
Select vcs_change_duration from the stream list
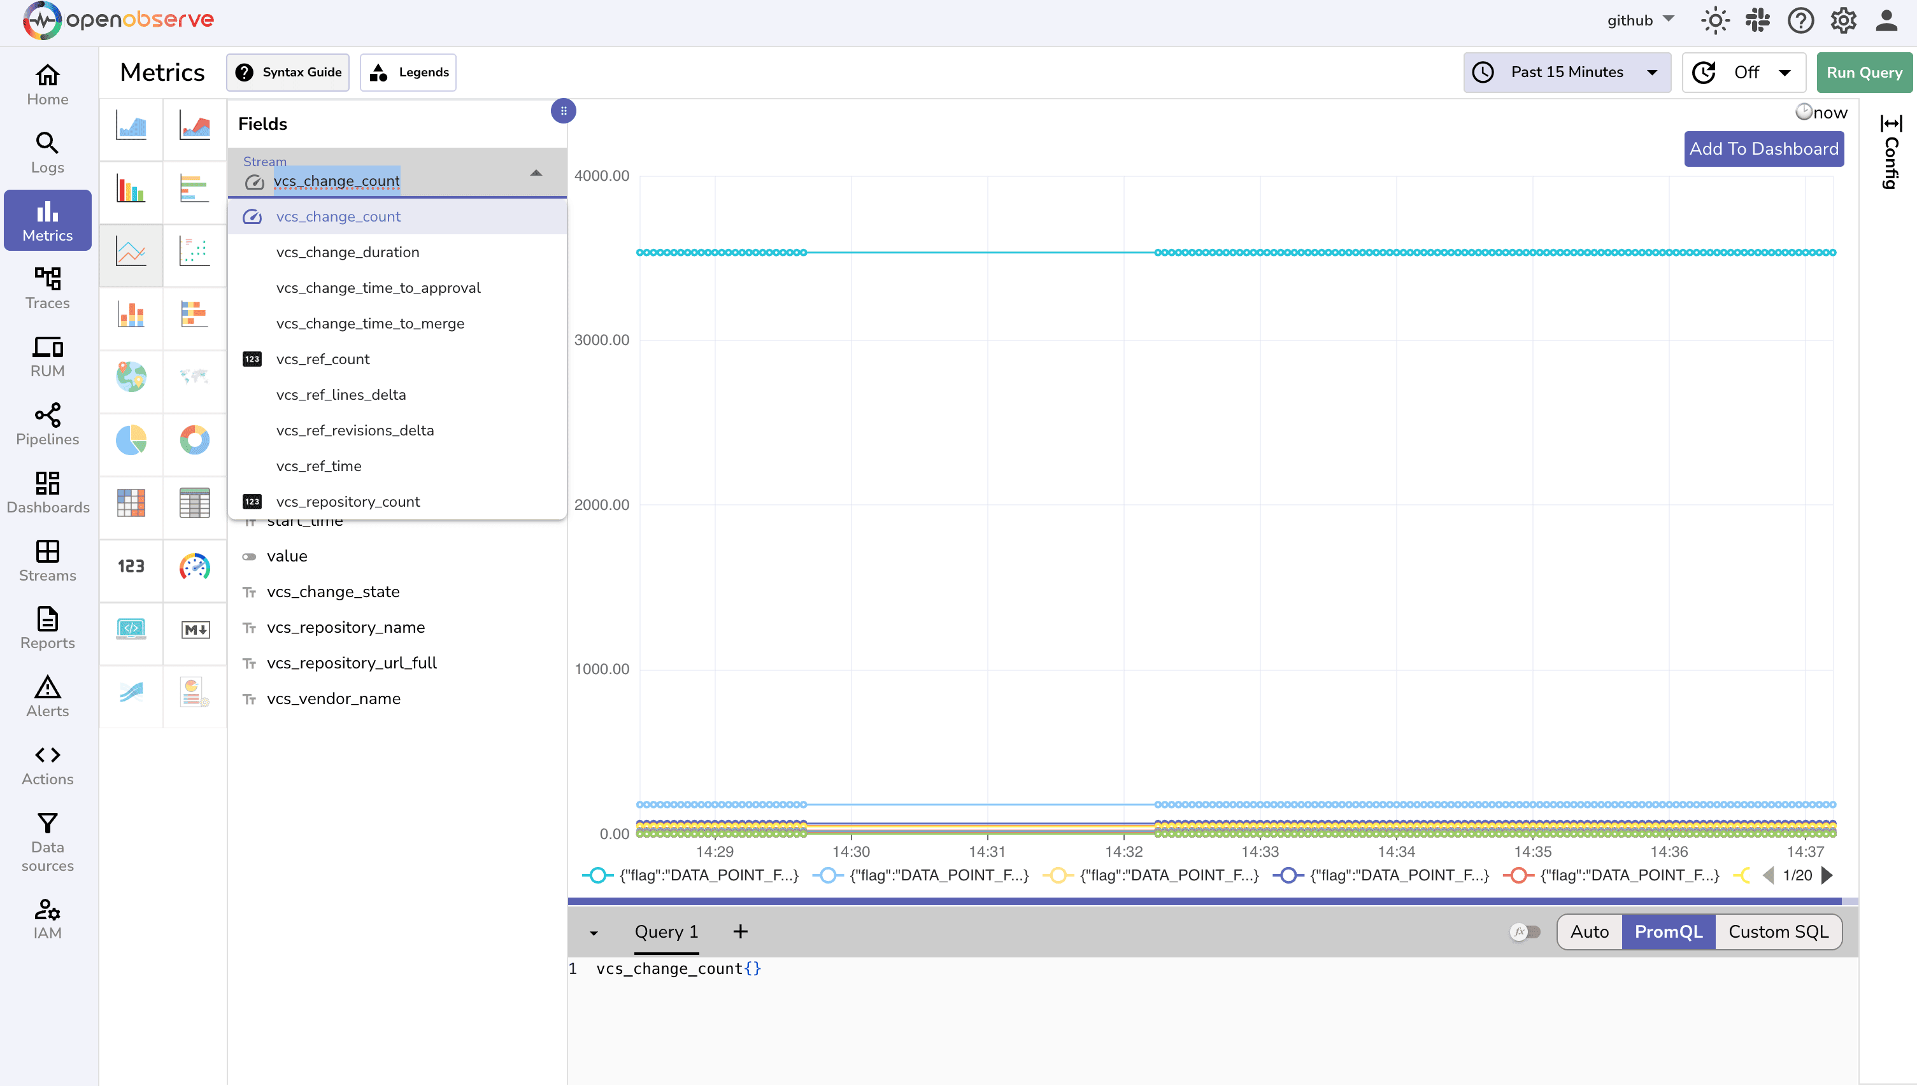(348, 252)
